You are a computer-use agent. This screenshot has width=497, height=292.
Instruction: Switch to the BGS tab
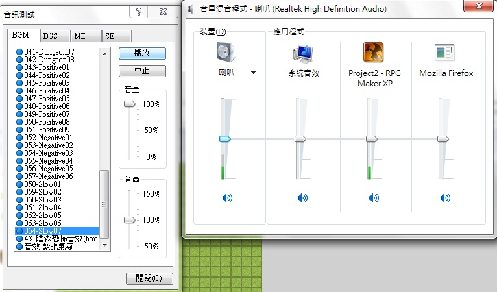tap(55, 36)
